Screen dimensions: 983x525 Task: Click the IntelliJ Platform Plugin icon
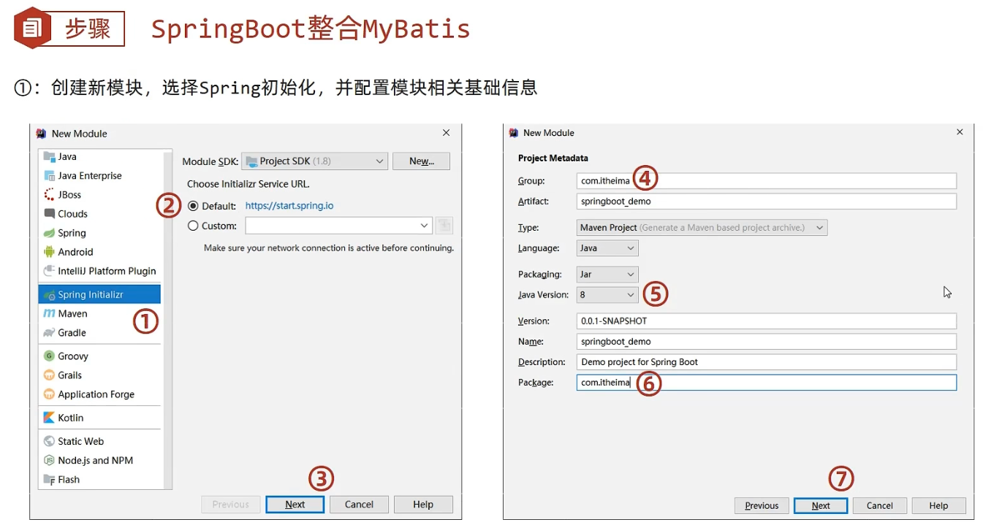point(49,270)
